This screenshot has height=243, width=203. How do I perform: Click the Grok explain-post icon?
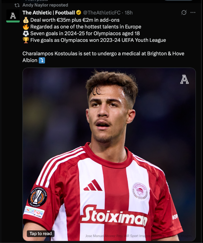[184, 13]
